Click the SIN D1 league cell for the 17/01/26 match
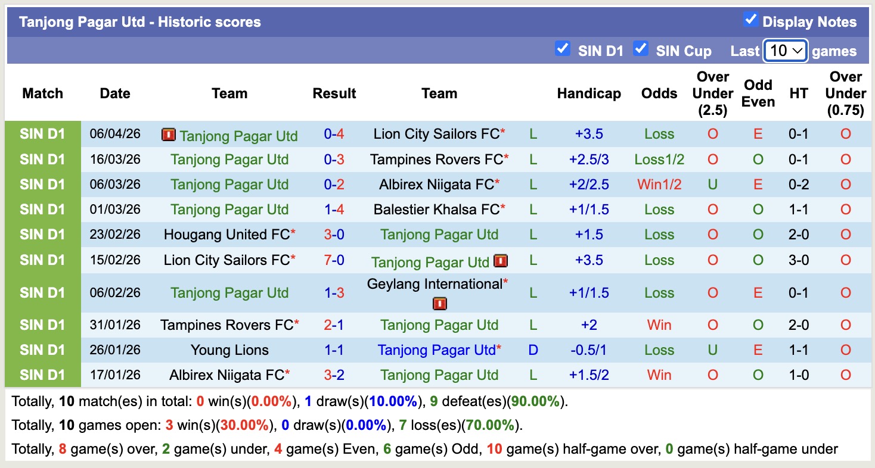The height and width of the screenshot is (468, 875). pos(42,375)
